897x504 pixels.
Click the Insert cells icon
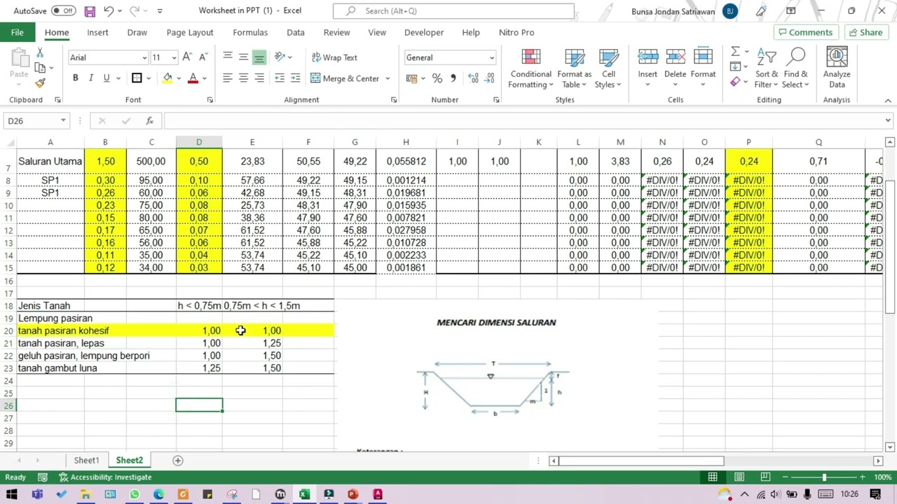coord(648,57)
